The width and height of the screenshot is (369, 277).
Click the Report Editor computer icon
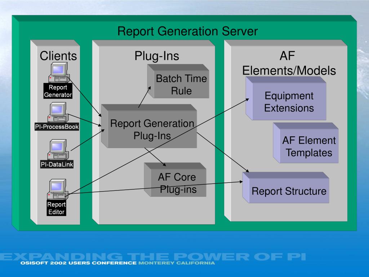pos(58,190)
